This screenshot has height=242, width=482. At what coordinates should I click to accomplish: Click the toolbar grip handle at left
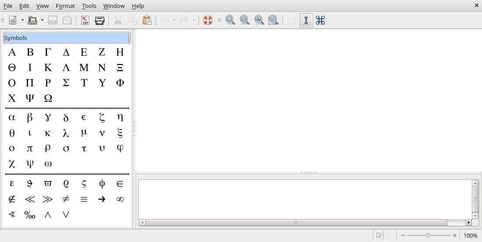3,20
